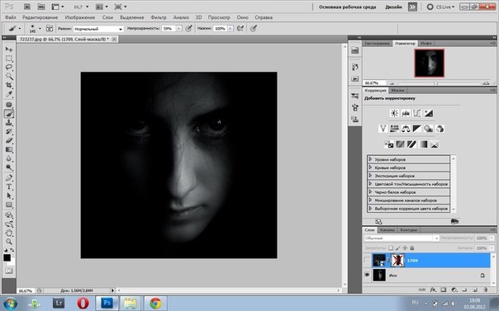Show the hidden 1709 layer
Viewport: 499px width, 311px height.
coord(367,261)
